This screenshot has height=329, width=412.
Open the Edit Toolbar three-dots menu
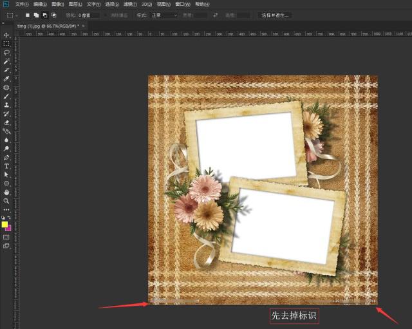[x=6, y=209]
